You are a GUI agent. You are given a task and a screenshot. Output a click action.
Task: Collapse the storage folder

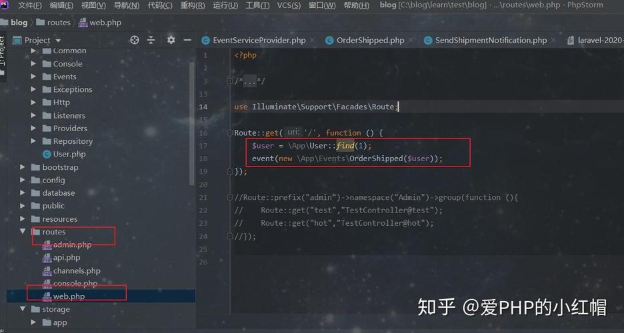23,309
